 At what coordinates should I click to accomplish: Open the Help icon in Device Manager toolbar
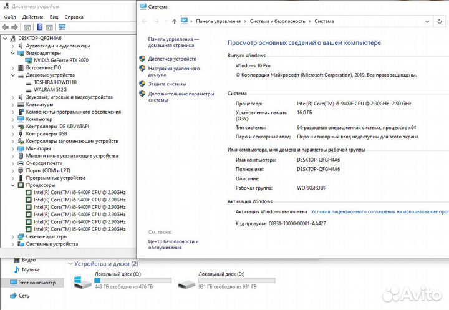click(x=40, y=27)
